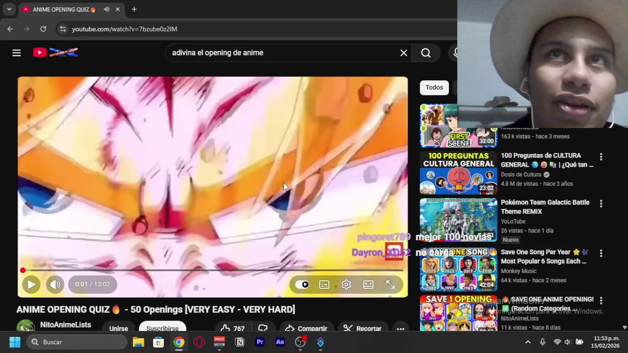The image size is (628, 353).
Task: Seek along the video progress bar
Action: (212, 270)
